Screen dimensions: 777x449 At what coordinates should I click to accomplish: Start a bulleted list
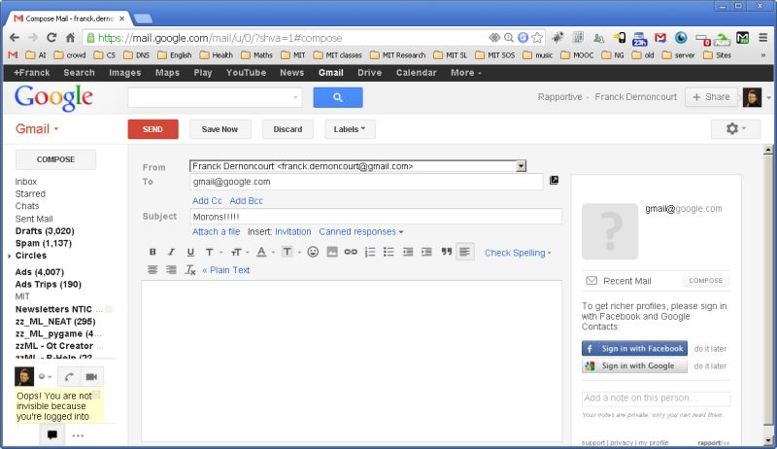pos(389,252)
